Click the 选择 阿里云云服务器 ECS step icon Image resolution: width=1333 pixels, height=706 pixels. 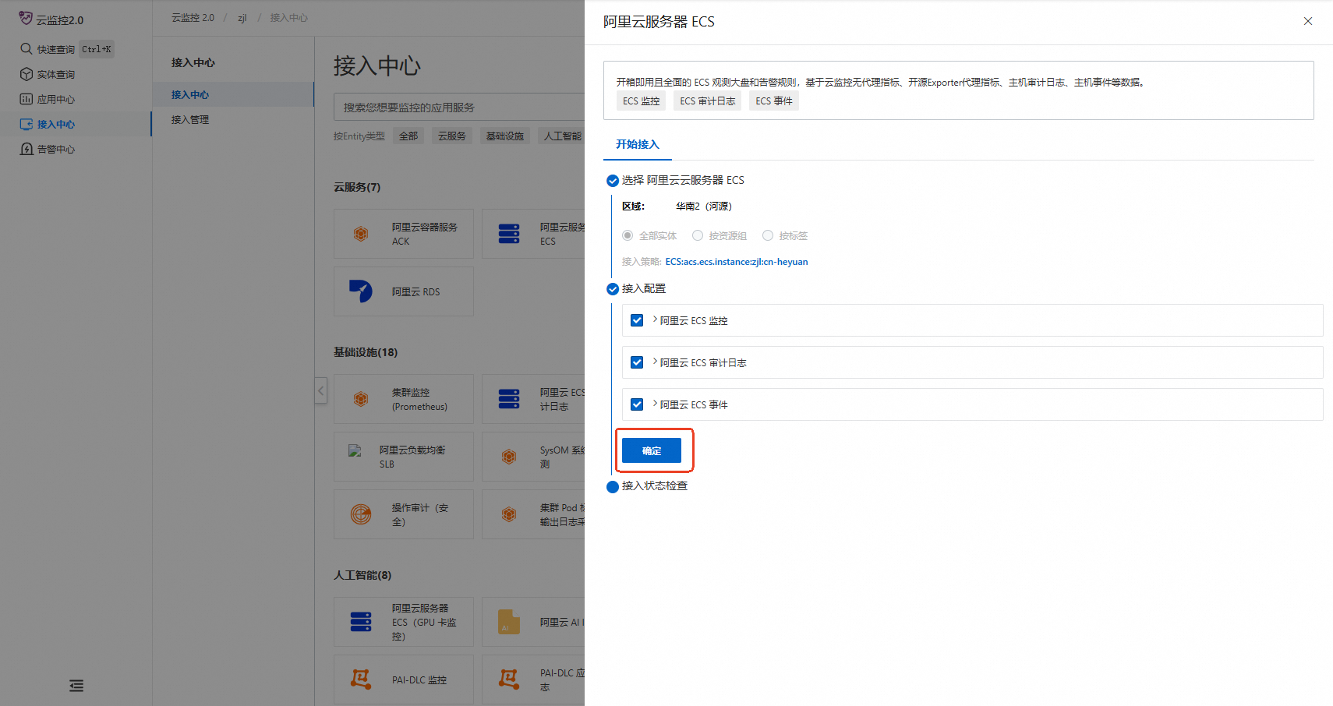[613, 181]
